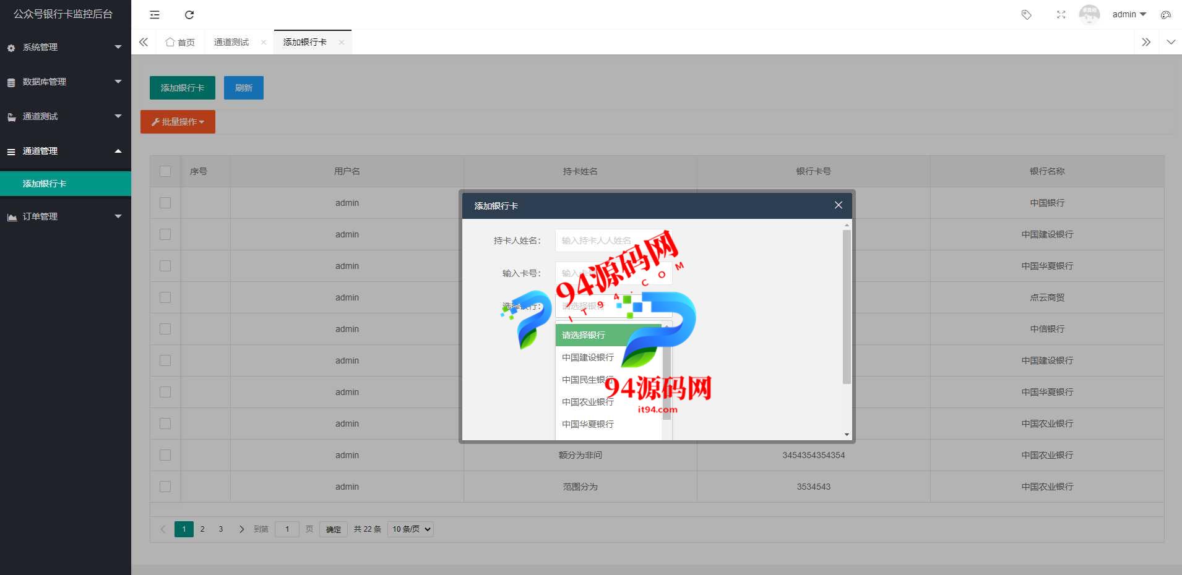This screenshot has height=575, width=1182.
Task: Click the 通道管理 list icon
Action: [11, 151]
